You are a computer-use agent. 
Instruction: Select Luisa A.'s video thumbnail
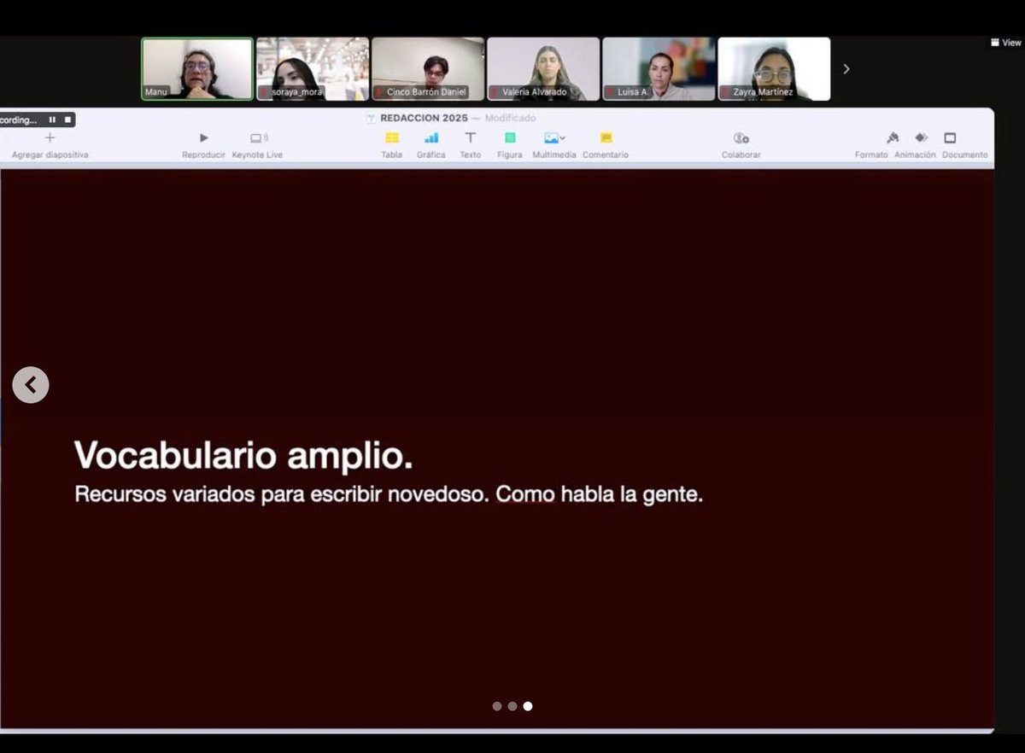659,69
